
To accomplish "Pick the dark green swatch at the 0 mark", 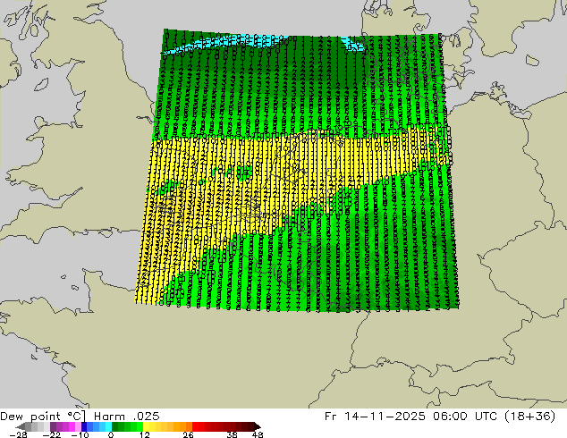I will coord(115,426).
